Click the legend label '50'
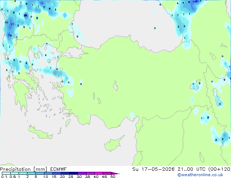The width and height of the screenshot is (231, 178). (113, 177)
